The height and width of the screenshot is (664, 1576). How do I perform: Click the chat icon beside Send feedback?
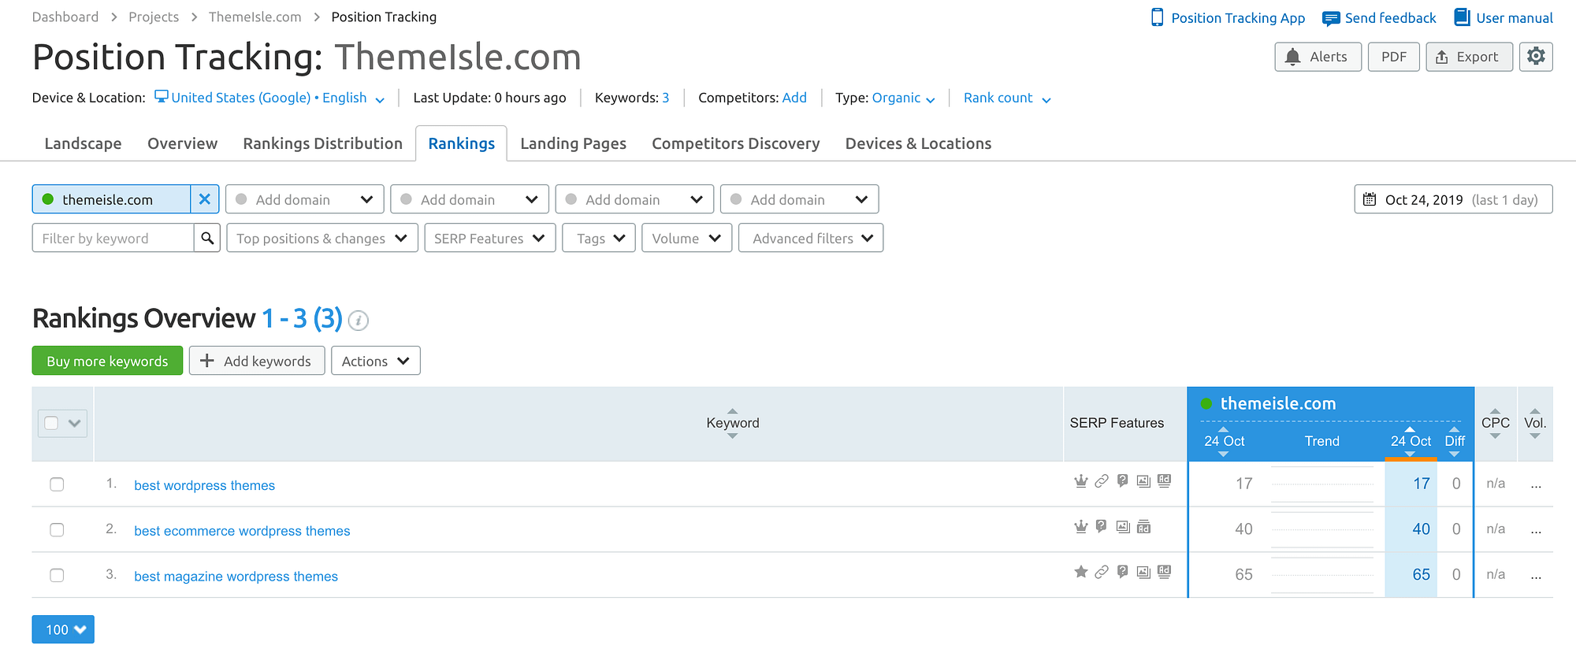click(1331, 18)
